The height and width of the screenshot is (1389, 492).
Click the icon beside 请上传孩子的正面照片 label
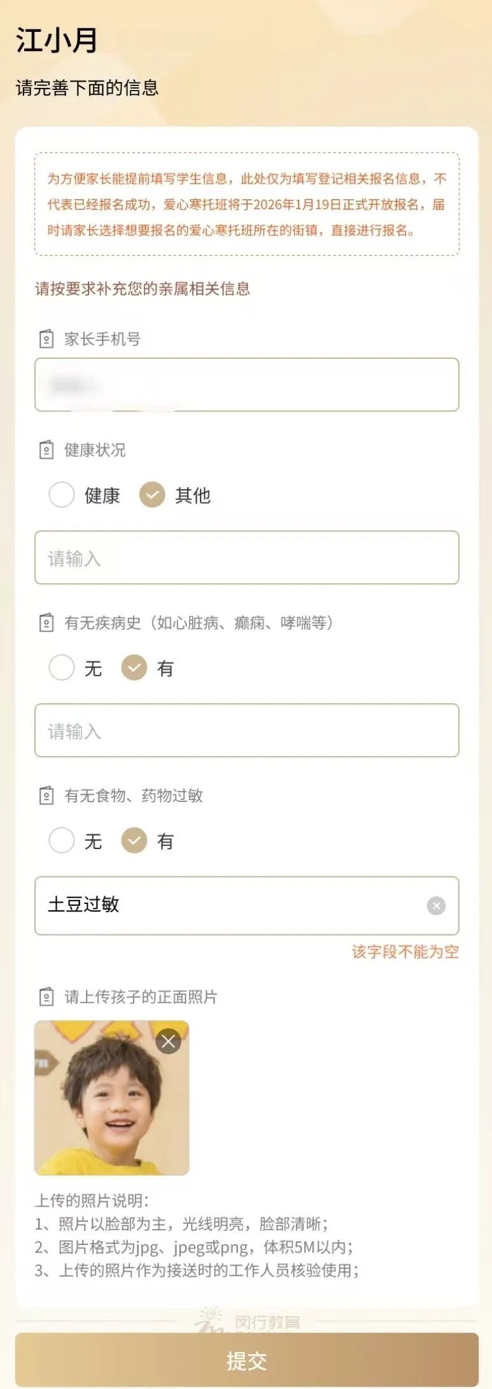(46, 997)
